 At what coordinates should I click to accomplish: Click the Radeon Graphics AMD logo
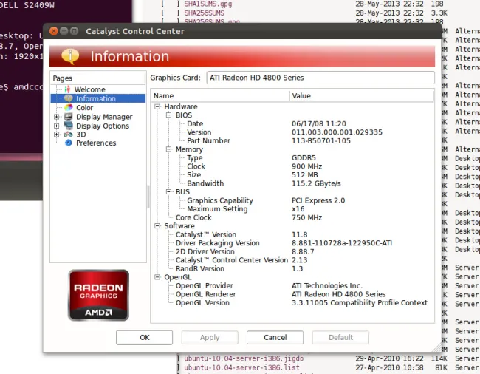(x=98, y=295)
